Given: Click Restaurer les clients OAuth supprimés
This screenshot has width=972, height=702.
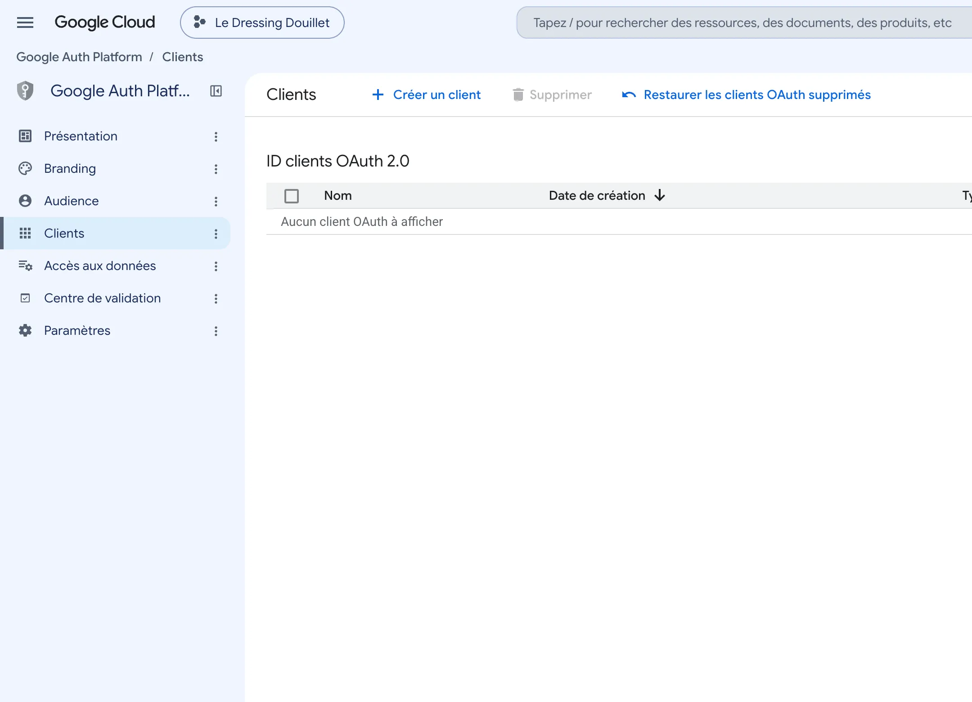Looking at the screenshot, I should [x=747, y=94].
